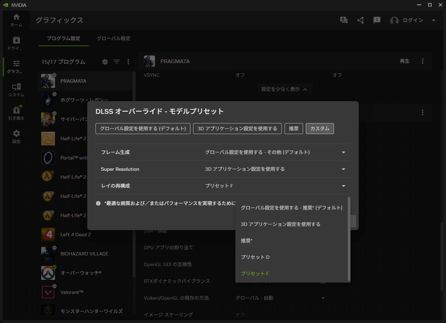446x323 pixels.
Task: Open the notifications icon in the top bar
Action: tap(377, 20)
